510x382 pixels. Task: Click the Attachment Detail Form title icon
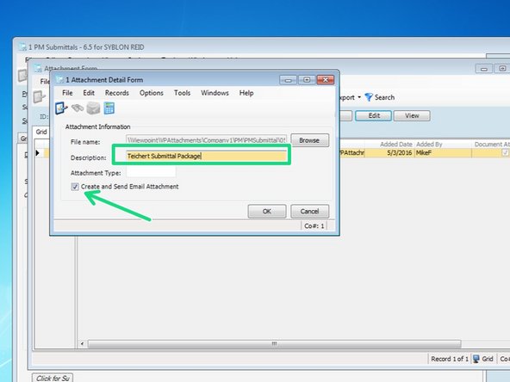pyautogui.click(x=59, y=79)
